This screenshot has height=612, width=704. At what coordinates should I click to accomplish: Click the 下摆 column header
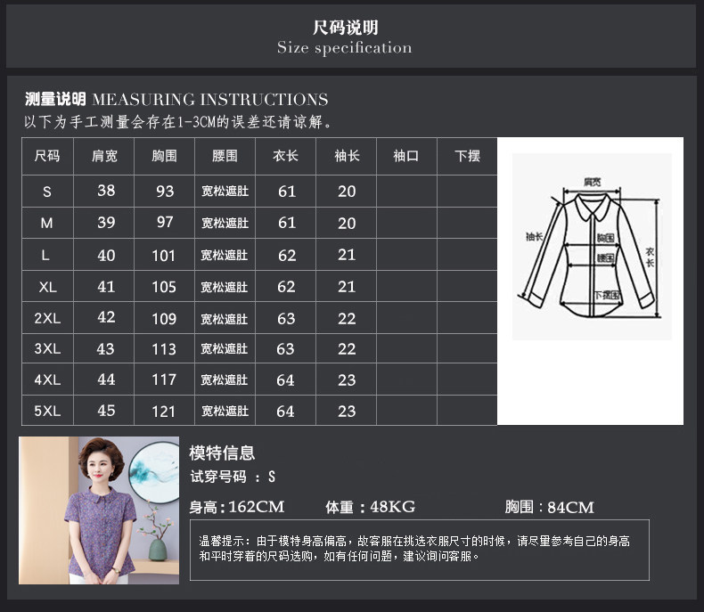click(467, 156)
